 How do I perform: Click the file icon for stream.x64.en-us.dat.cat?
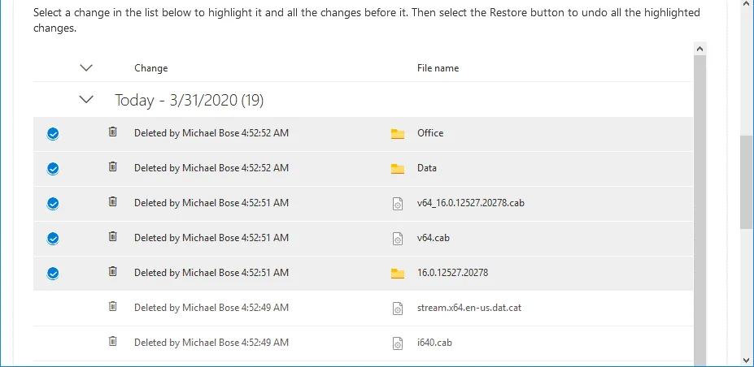(x=397, y=309)
